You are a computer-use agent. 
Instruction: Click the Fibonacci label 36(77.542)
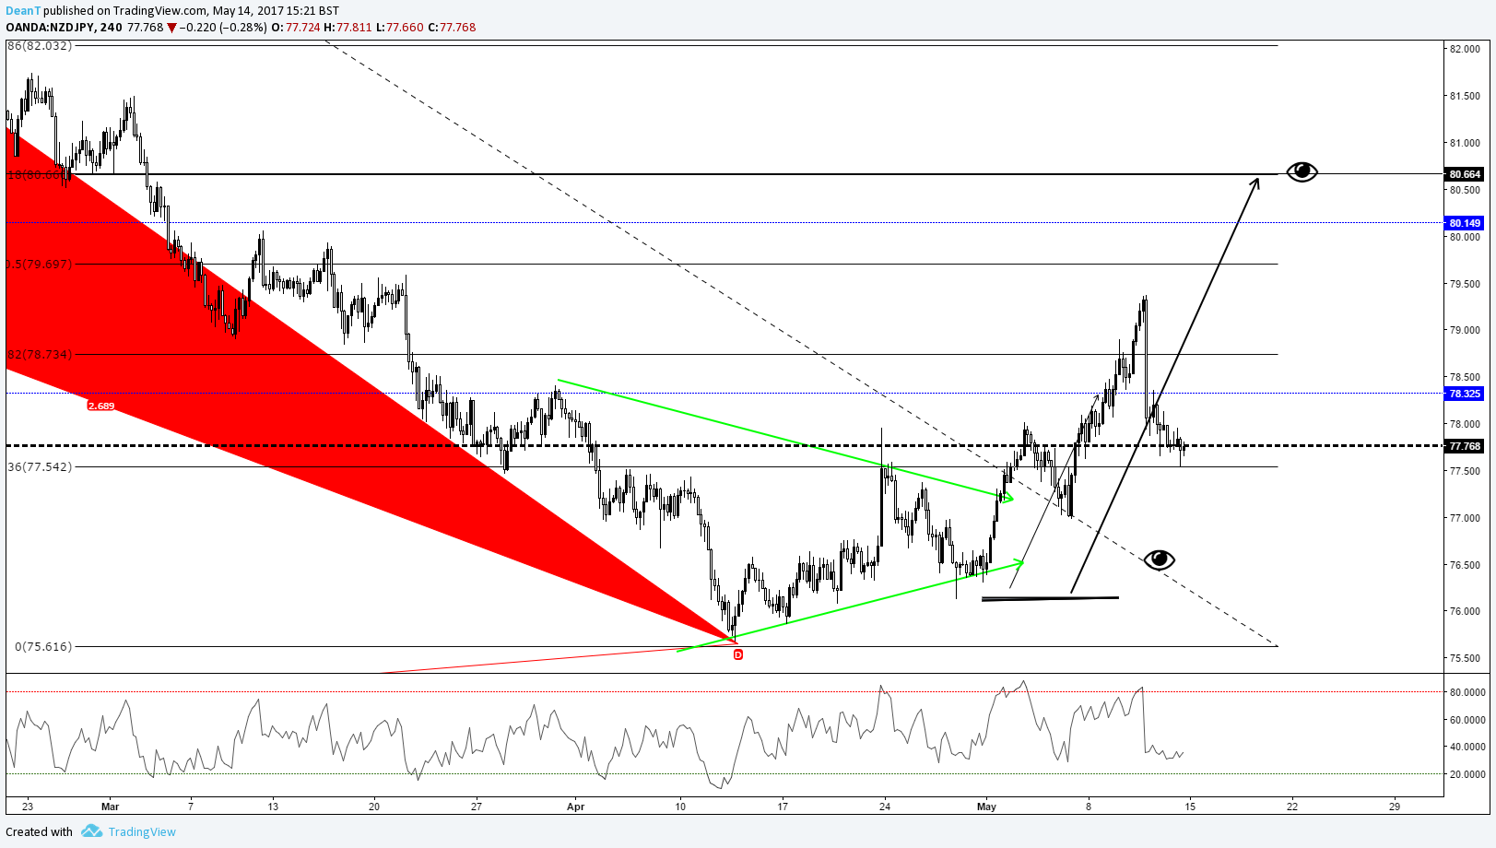(39, 466)
